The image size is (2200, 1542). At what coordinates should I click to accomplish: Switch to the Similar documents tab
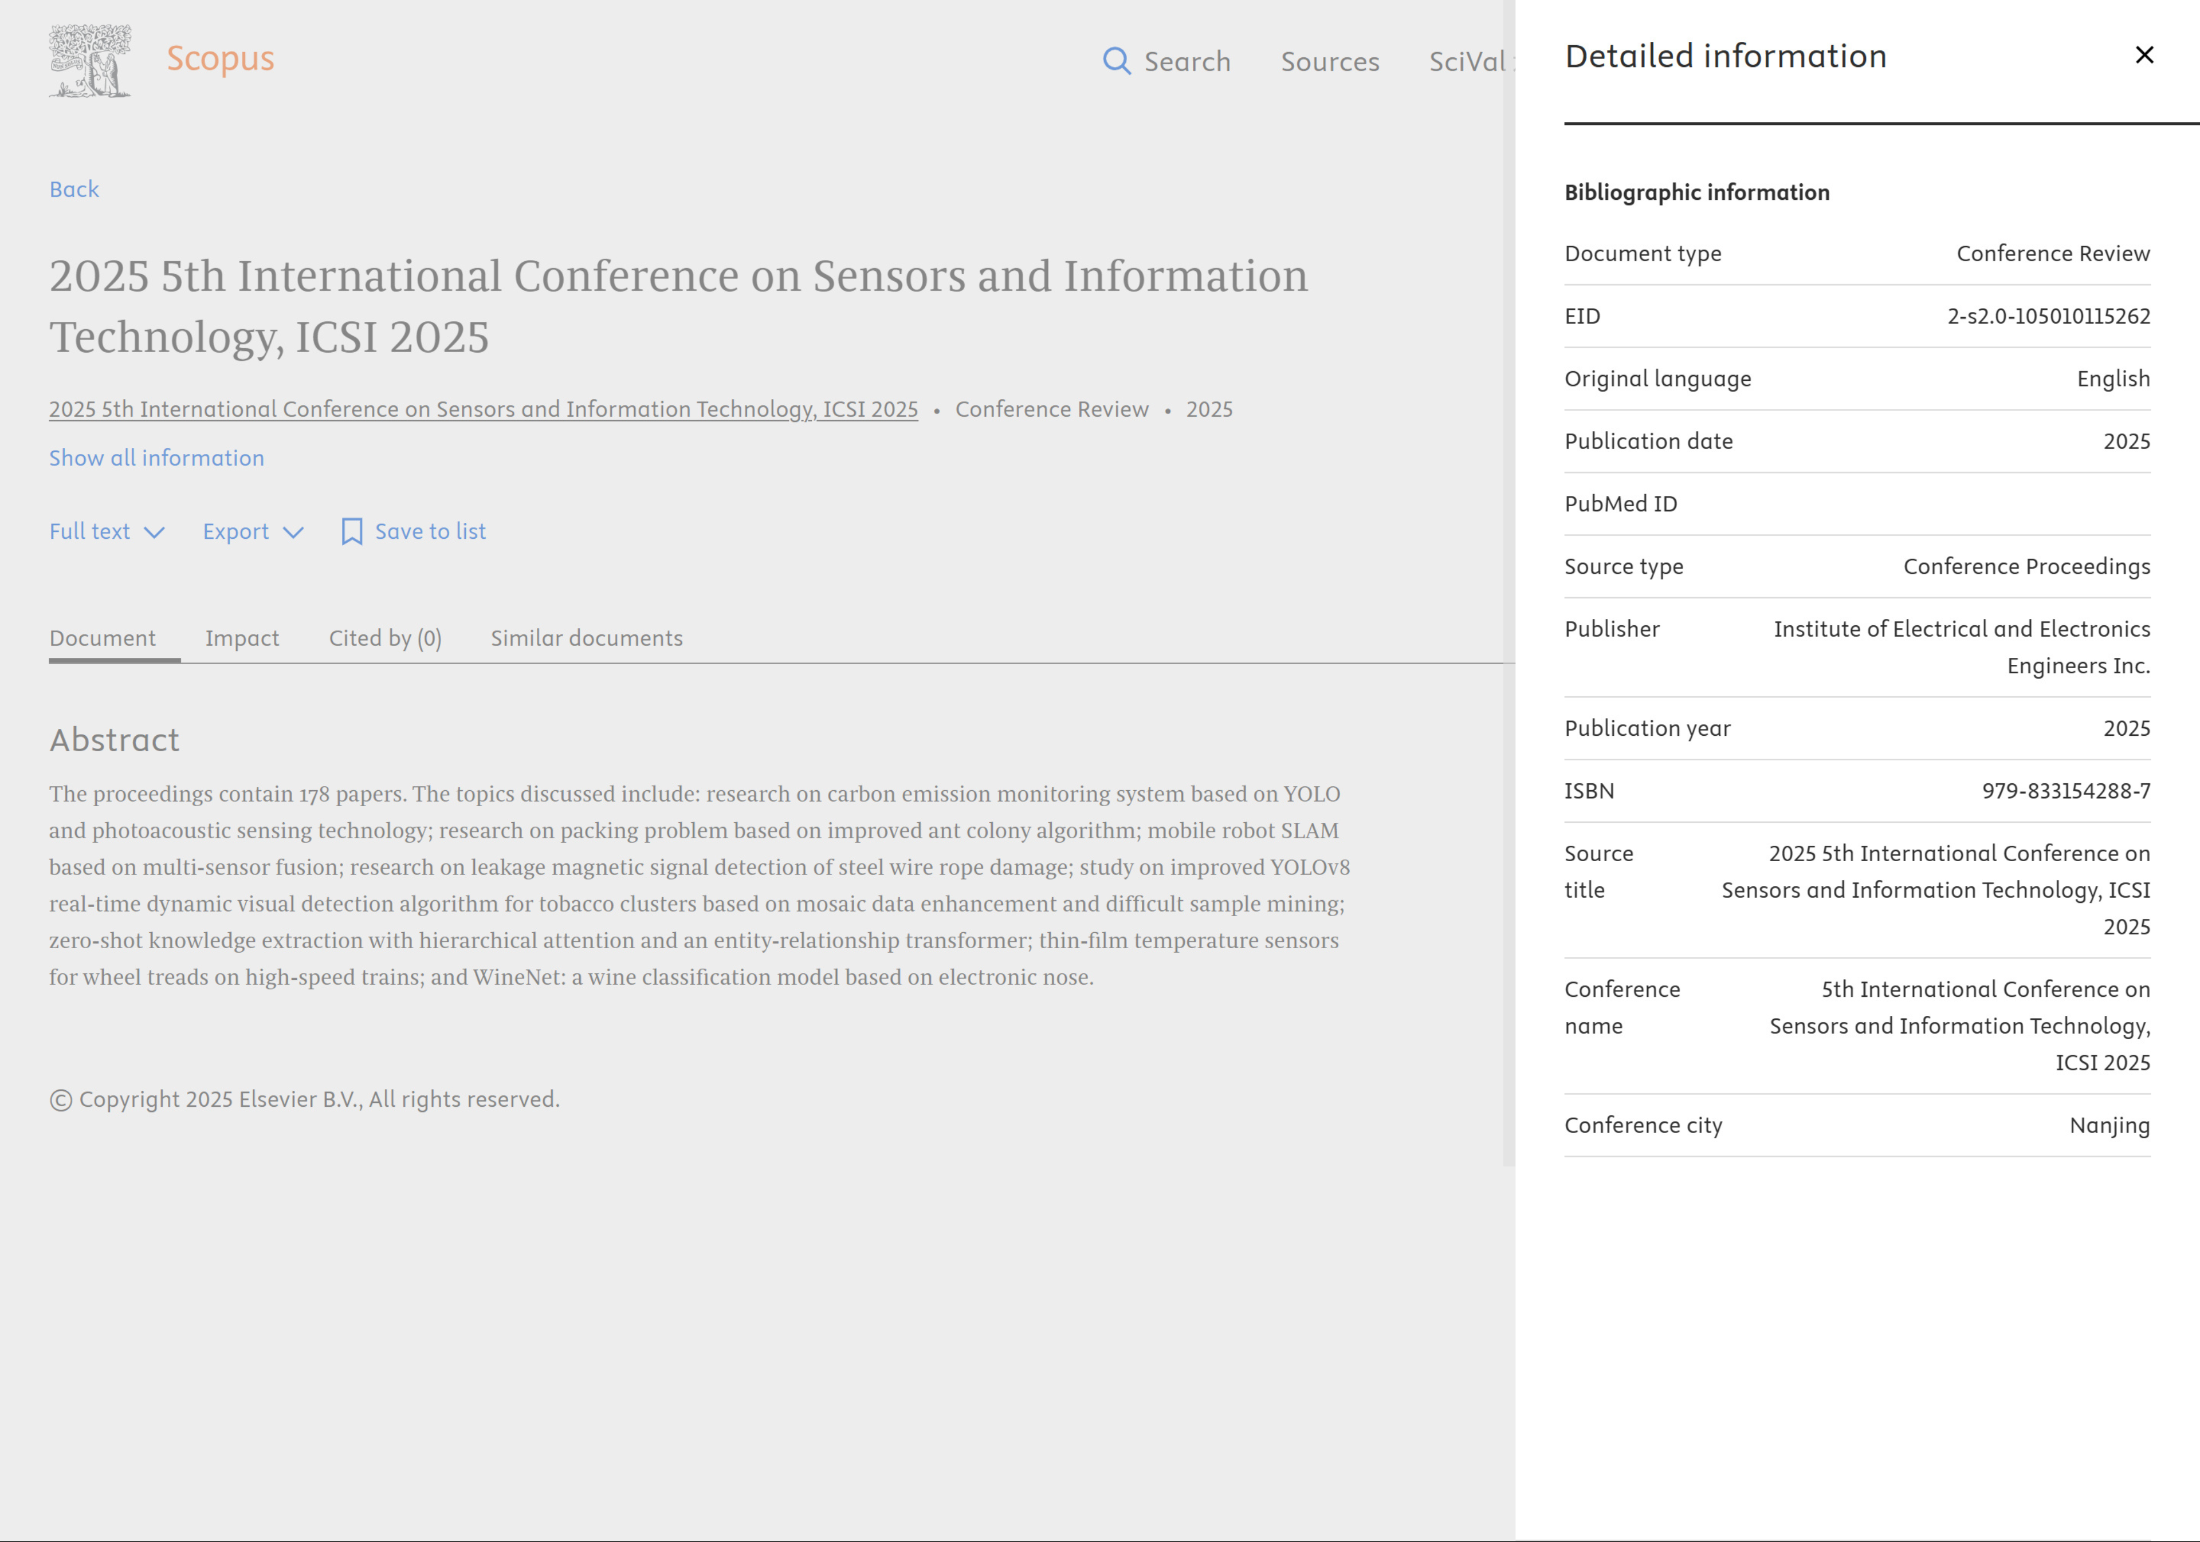587,638
